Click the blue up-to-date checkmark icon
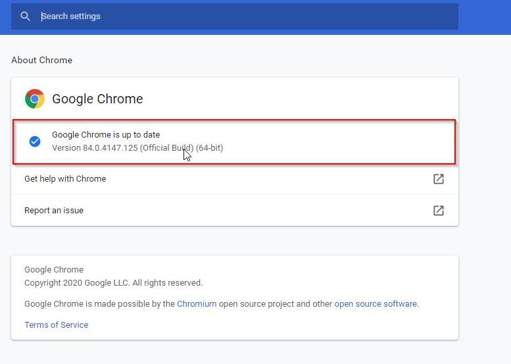 pos(35,142)
